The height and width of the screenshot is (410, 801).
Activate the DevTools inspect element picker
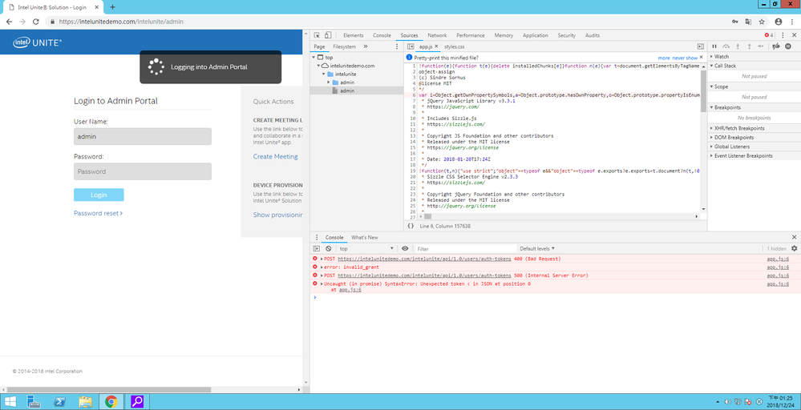coord(317,35)
